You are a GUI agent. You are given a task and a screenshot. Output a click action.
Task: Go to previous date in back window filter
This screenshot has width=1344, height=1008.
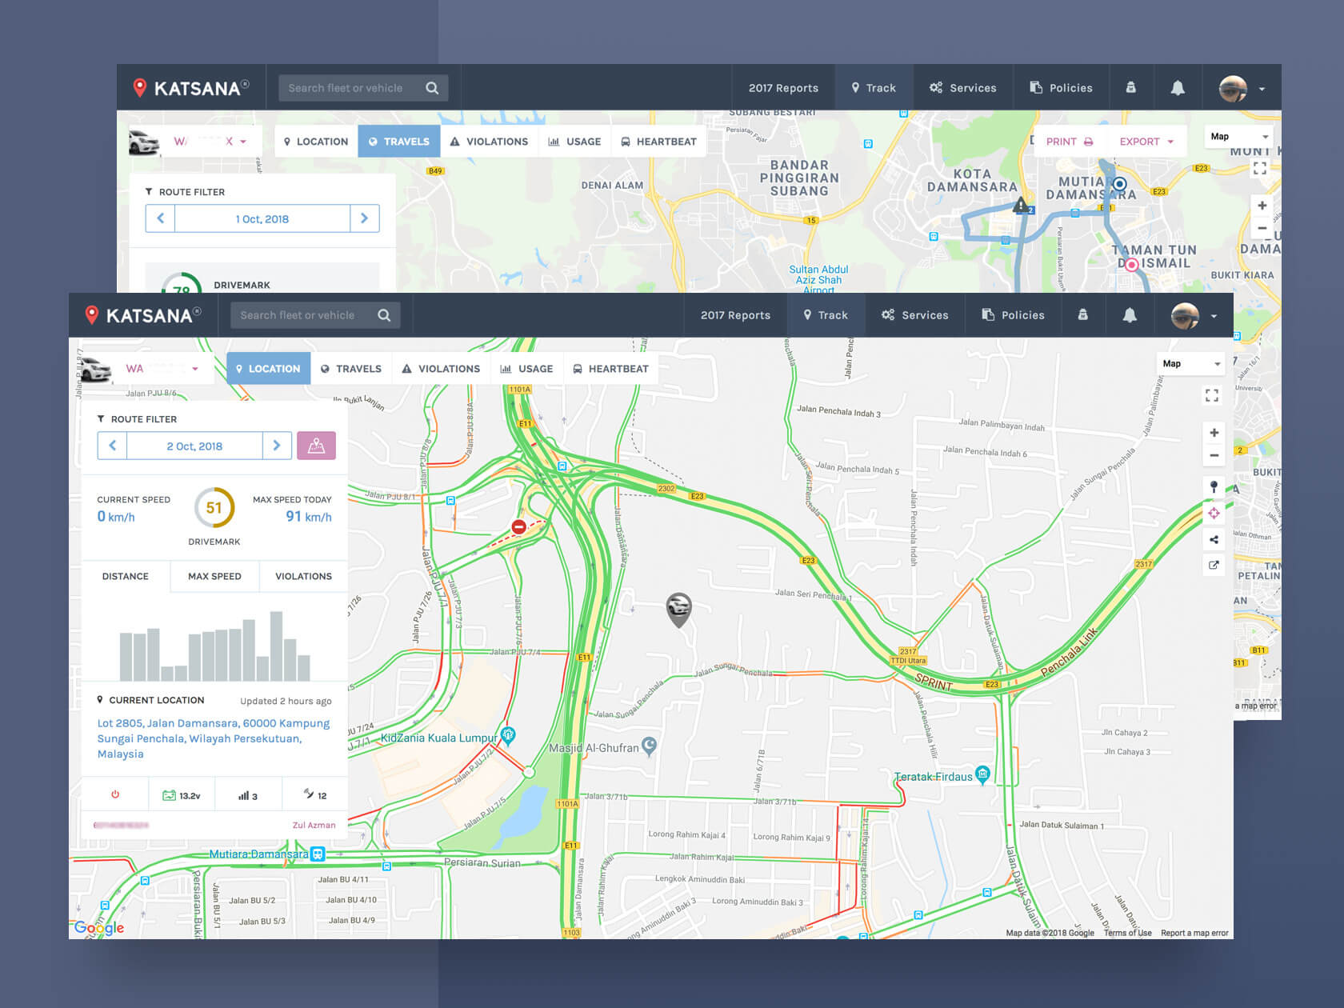coord(161,218)
